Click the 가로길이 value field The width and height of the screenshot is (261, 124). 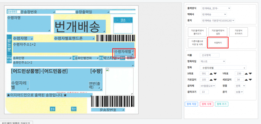(x=204, y=80)
